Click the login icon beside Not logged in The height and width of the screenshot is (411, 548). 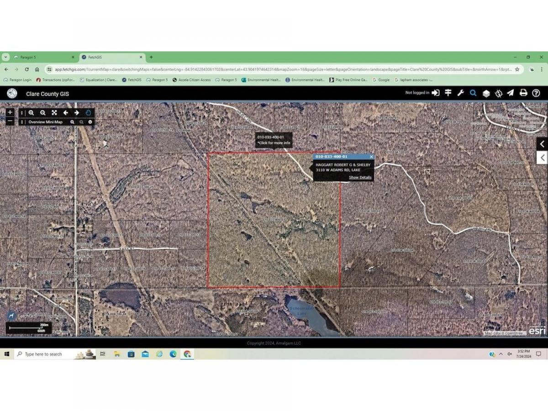[x=436, y=93]
